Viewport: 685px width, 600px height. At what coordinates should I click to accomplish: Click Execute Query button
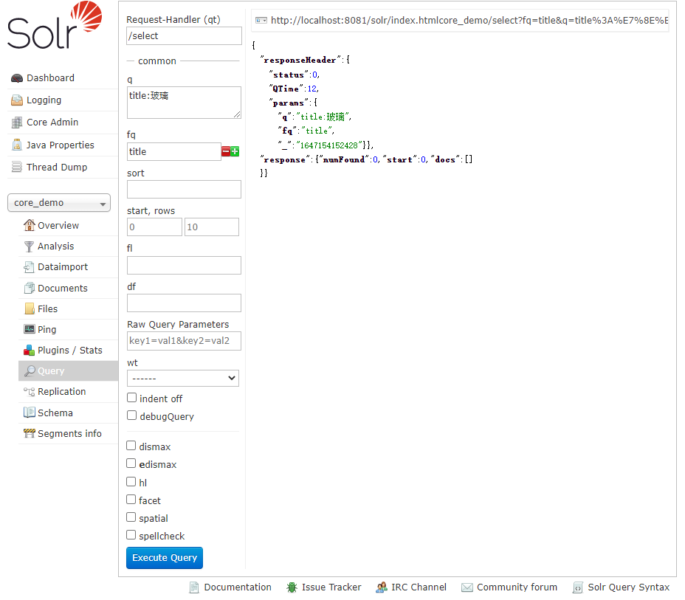pos(165,558)
